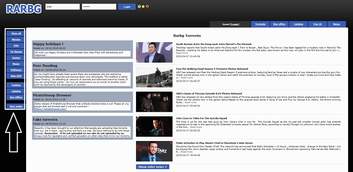Click the yellow star bookmark icon
The height and width of the screenshot is (172, 353).
coord(143,6)
